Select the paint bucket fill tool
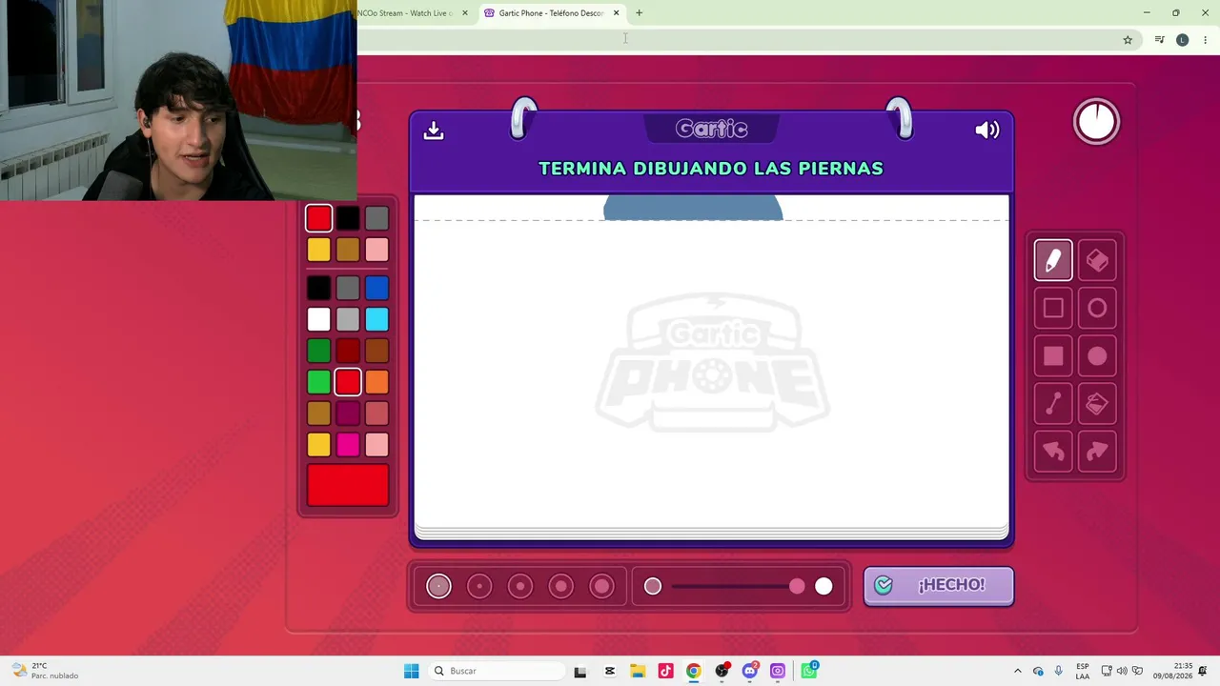The image size is (1220, 686). pyautogui.click(x=1097, y=404)
